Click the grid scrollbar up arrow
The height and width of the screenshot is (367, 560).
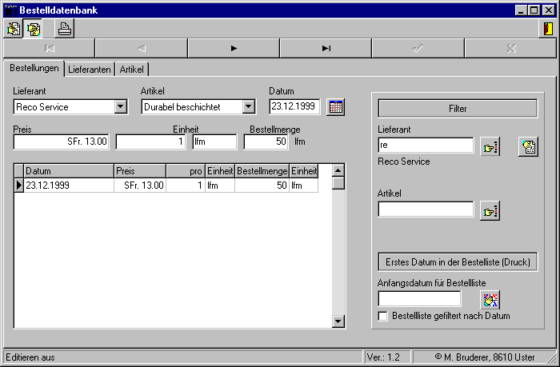pos(338,170)
